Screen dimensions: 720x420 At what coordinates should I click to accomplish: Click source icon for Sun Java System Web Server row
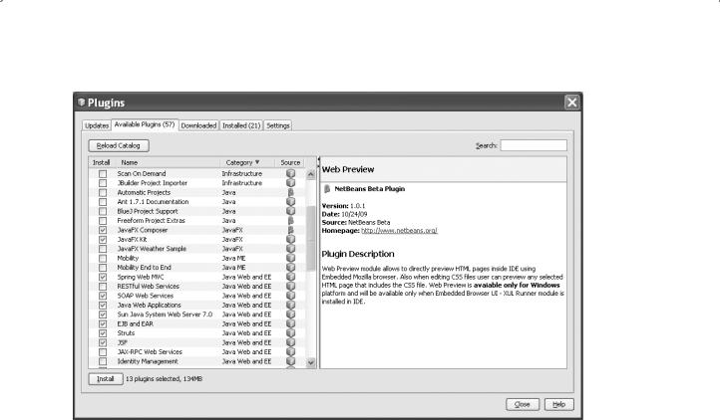pyautogui.click(x=290, y=315)
